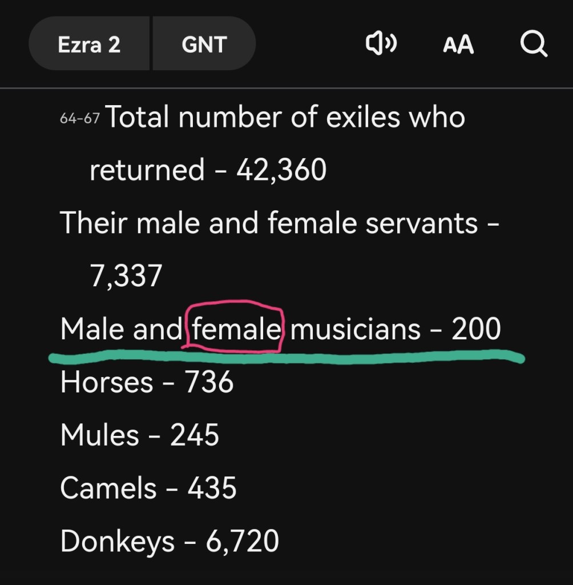The height and width of the screenshot is (585, 573).
Task: Select the 'Camels – 435' line
Action: (x=148, y=488)
